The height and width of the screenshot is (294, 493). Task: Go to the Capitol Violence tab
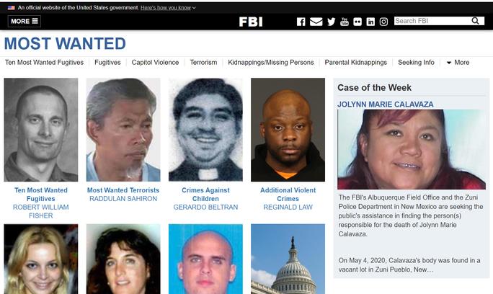pyautogui.click(x=155, y=62)
